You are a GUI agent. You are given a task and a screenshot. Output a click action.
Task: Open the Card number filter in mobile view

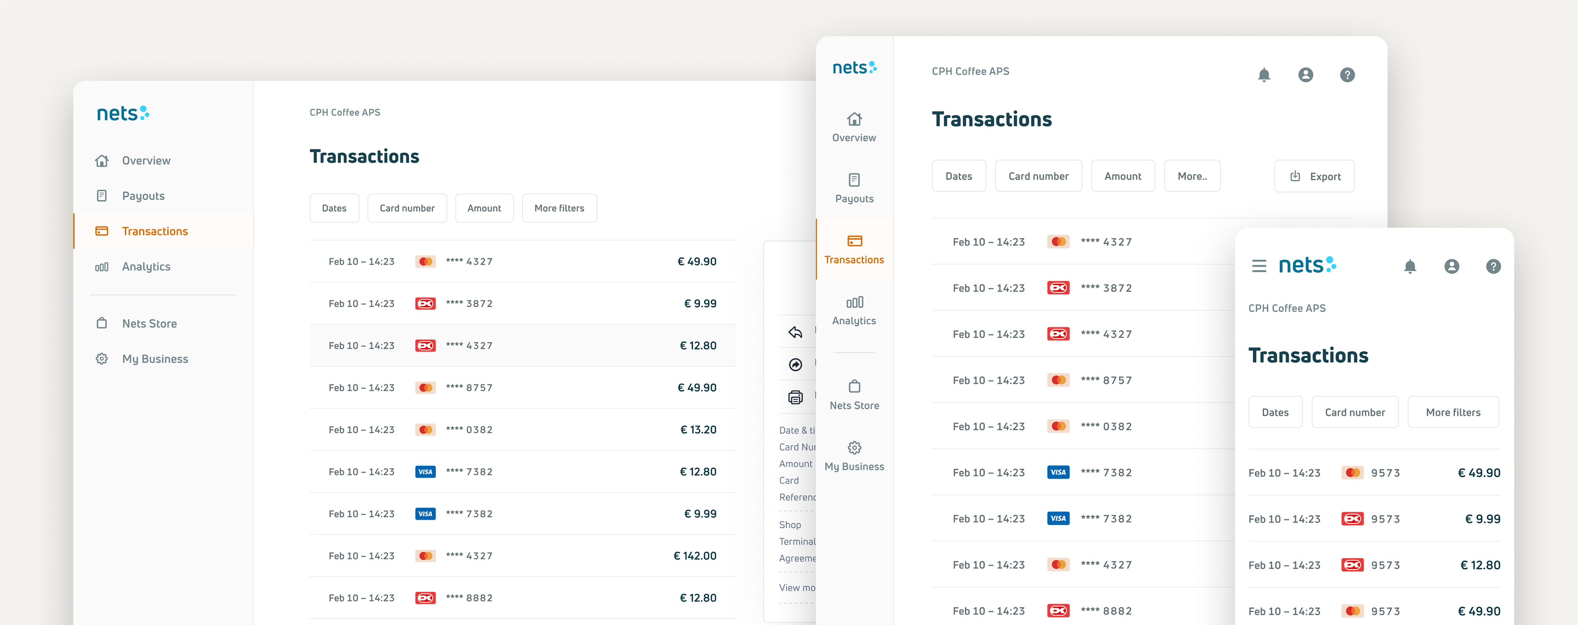[x=1355, y=413]
